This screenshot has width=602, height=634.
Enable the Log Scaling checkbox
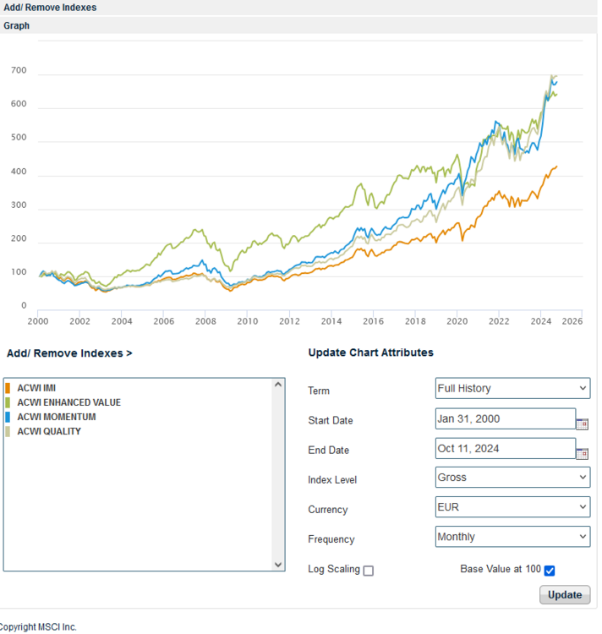368,571
